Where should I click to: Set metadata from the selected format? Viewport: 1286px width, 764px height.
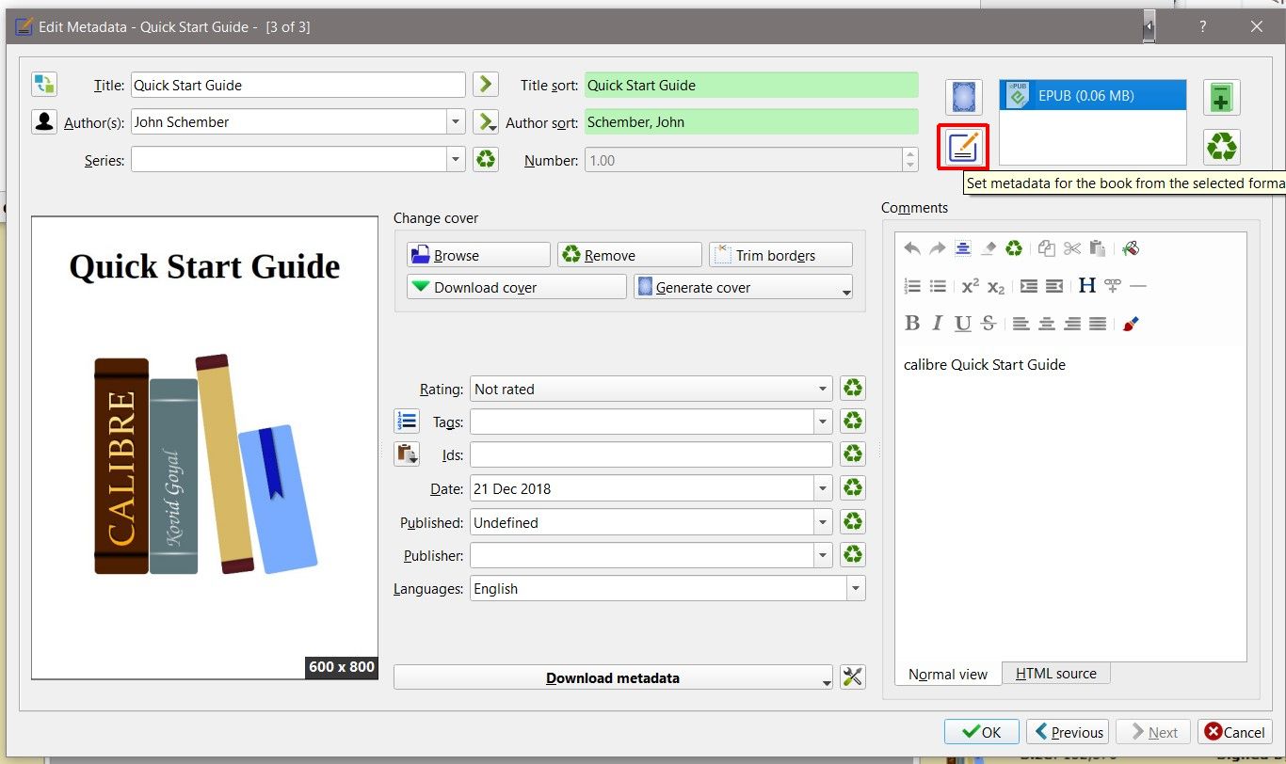963,148
